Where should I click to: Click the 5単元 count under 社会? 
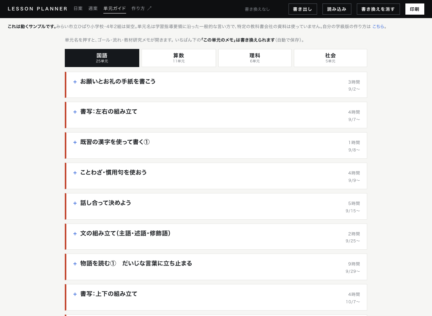(x=330, y=61)
